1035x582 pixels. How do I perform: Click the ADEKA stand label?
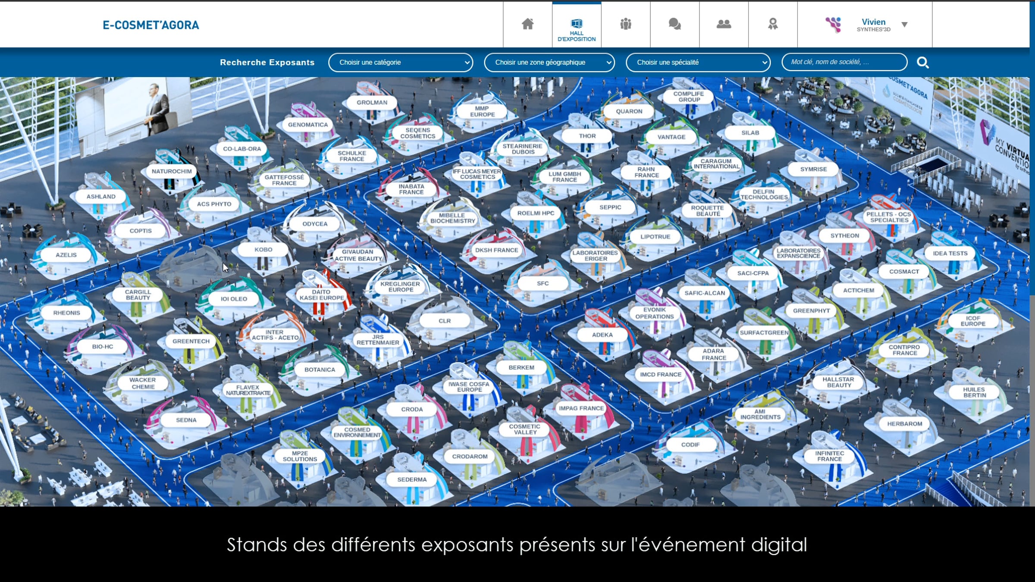click(602, 335)
